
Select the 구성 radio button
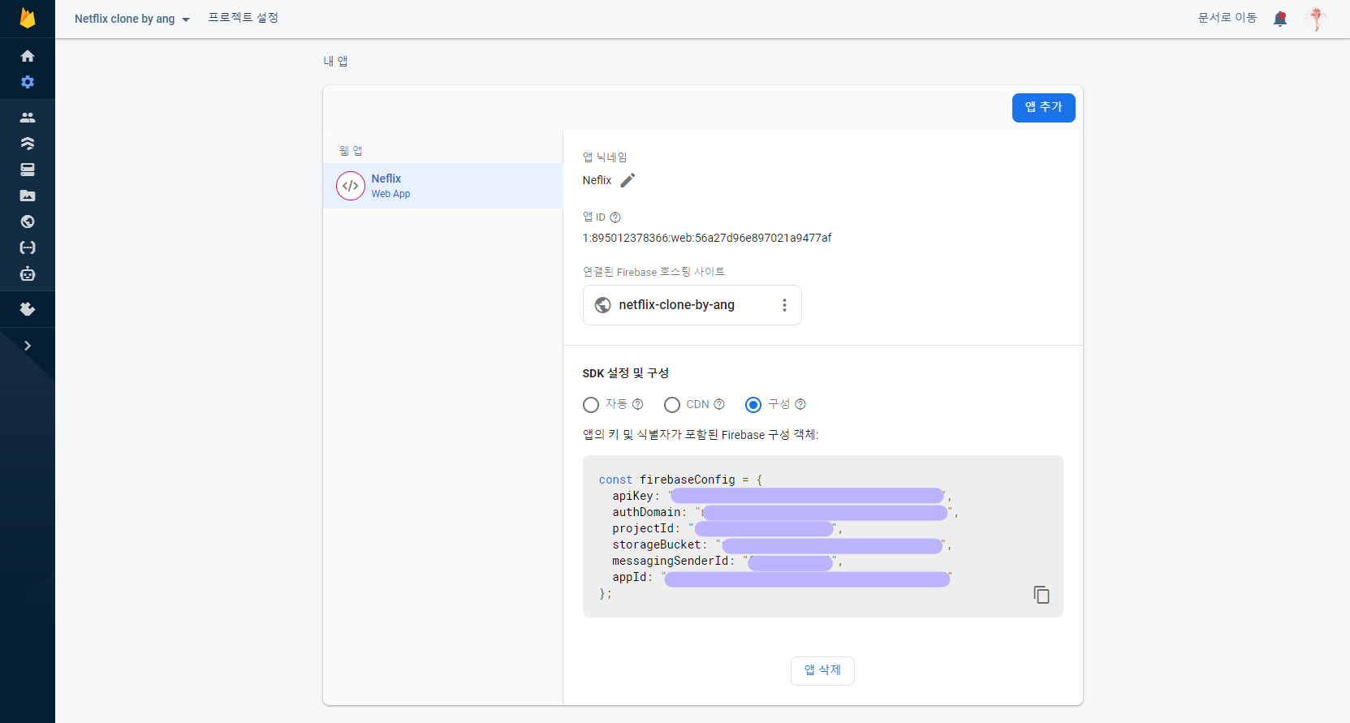point(753,405)
